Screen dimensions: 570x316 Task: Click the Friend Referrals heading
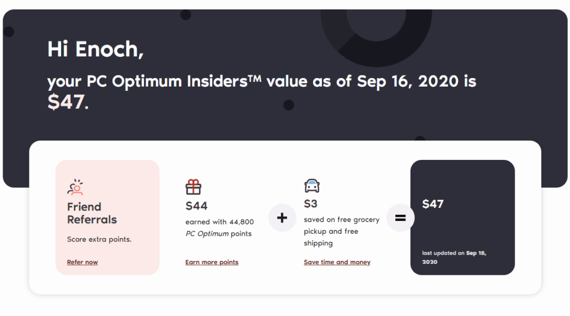[x=92, y=213]
